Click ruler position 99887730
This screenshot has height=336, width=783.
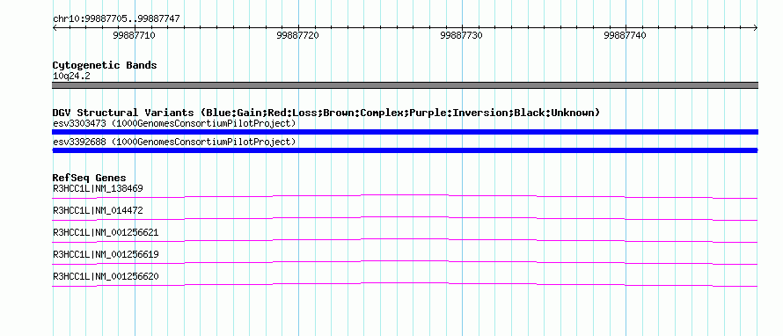pos(461,35)
